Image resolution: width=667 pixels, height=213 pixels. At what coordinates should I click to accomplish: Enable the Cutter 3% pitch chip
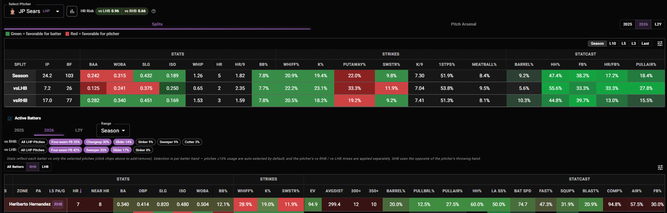pyautogui.click(x=192, y=142)
